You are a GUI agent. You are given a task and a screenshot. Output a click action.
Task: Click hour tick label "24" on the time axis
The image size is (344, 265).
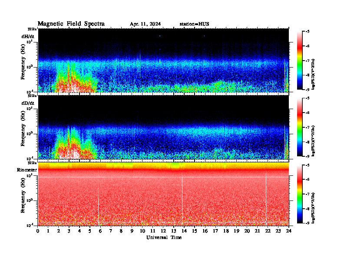click(289, 231)
